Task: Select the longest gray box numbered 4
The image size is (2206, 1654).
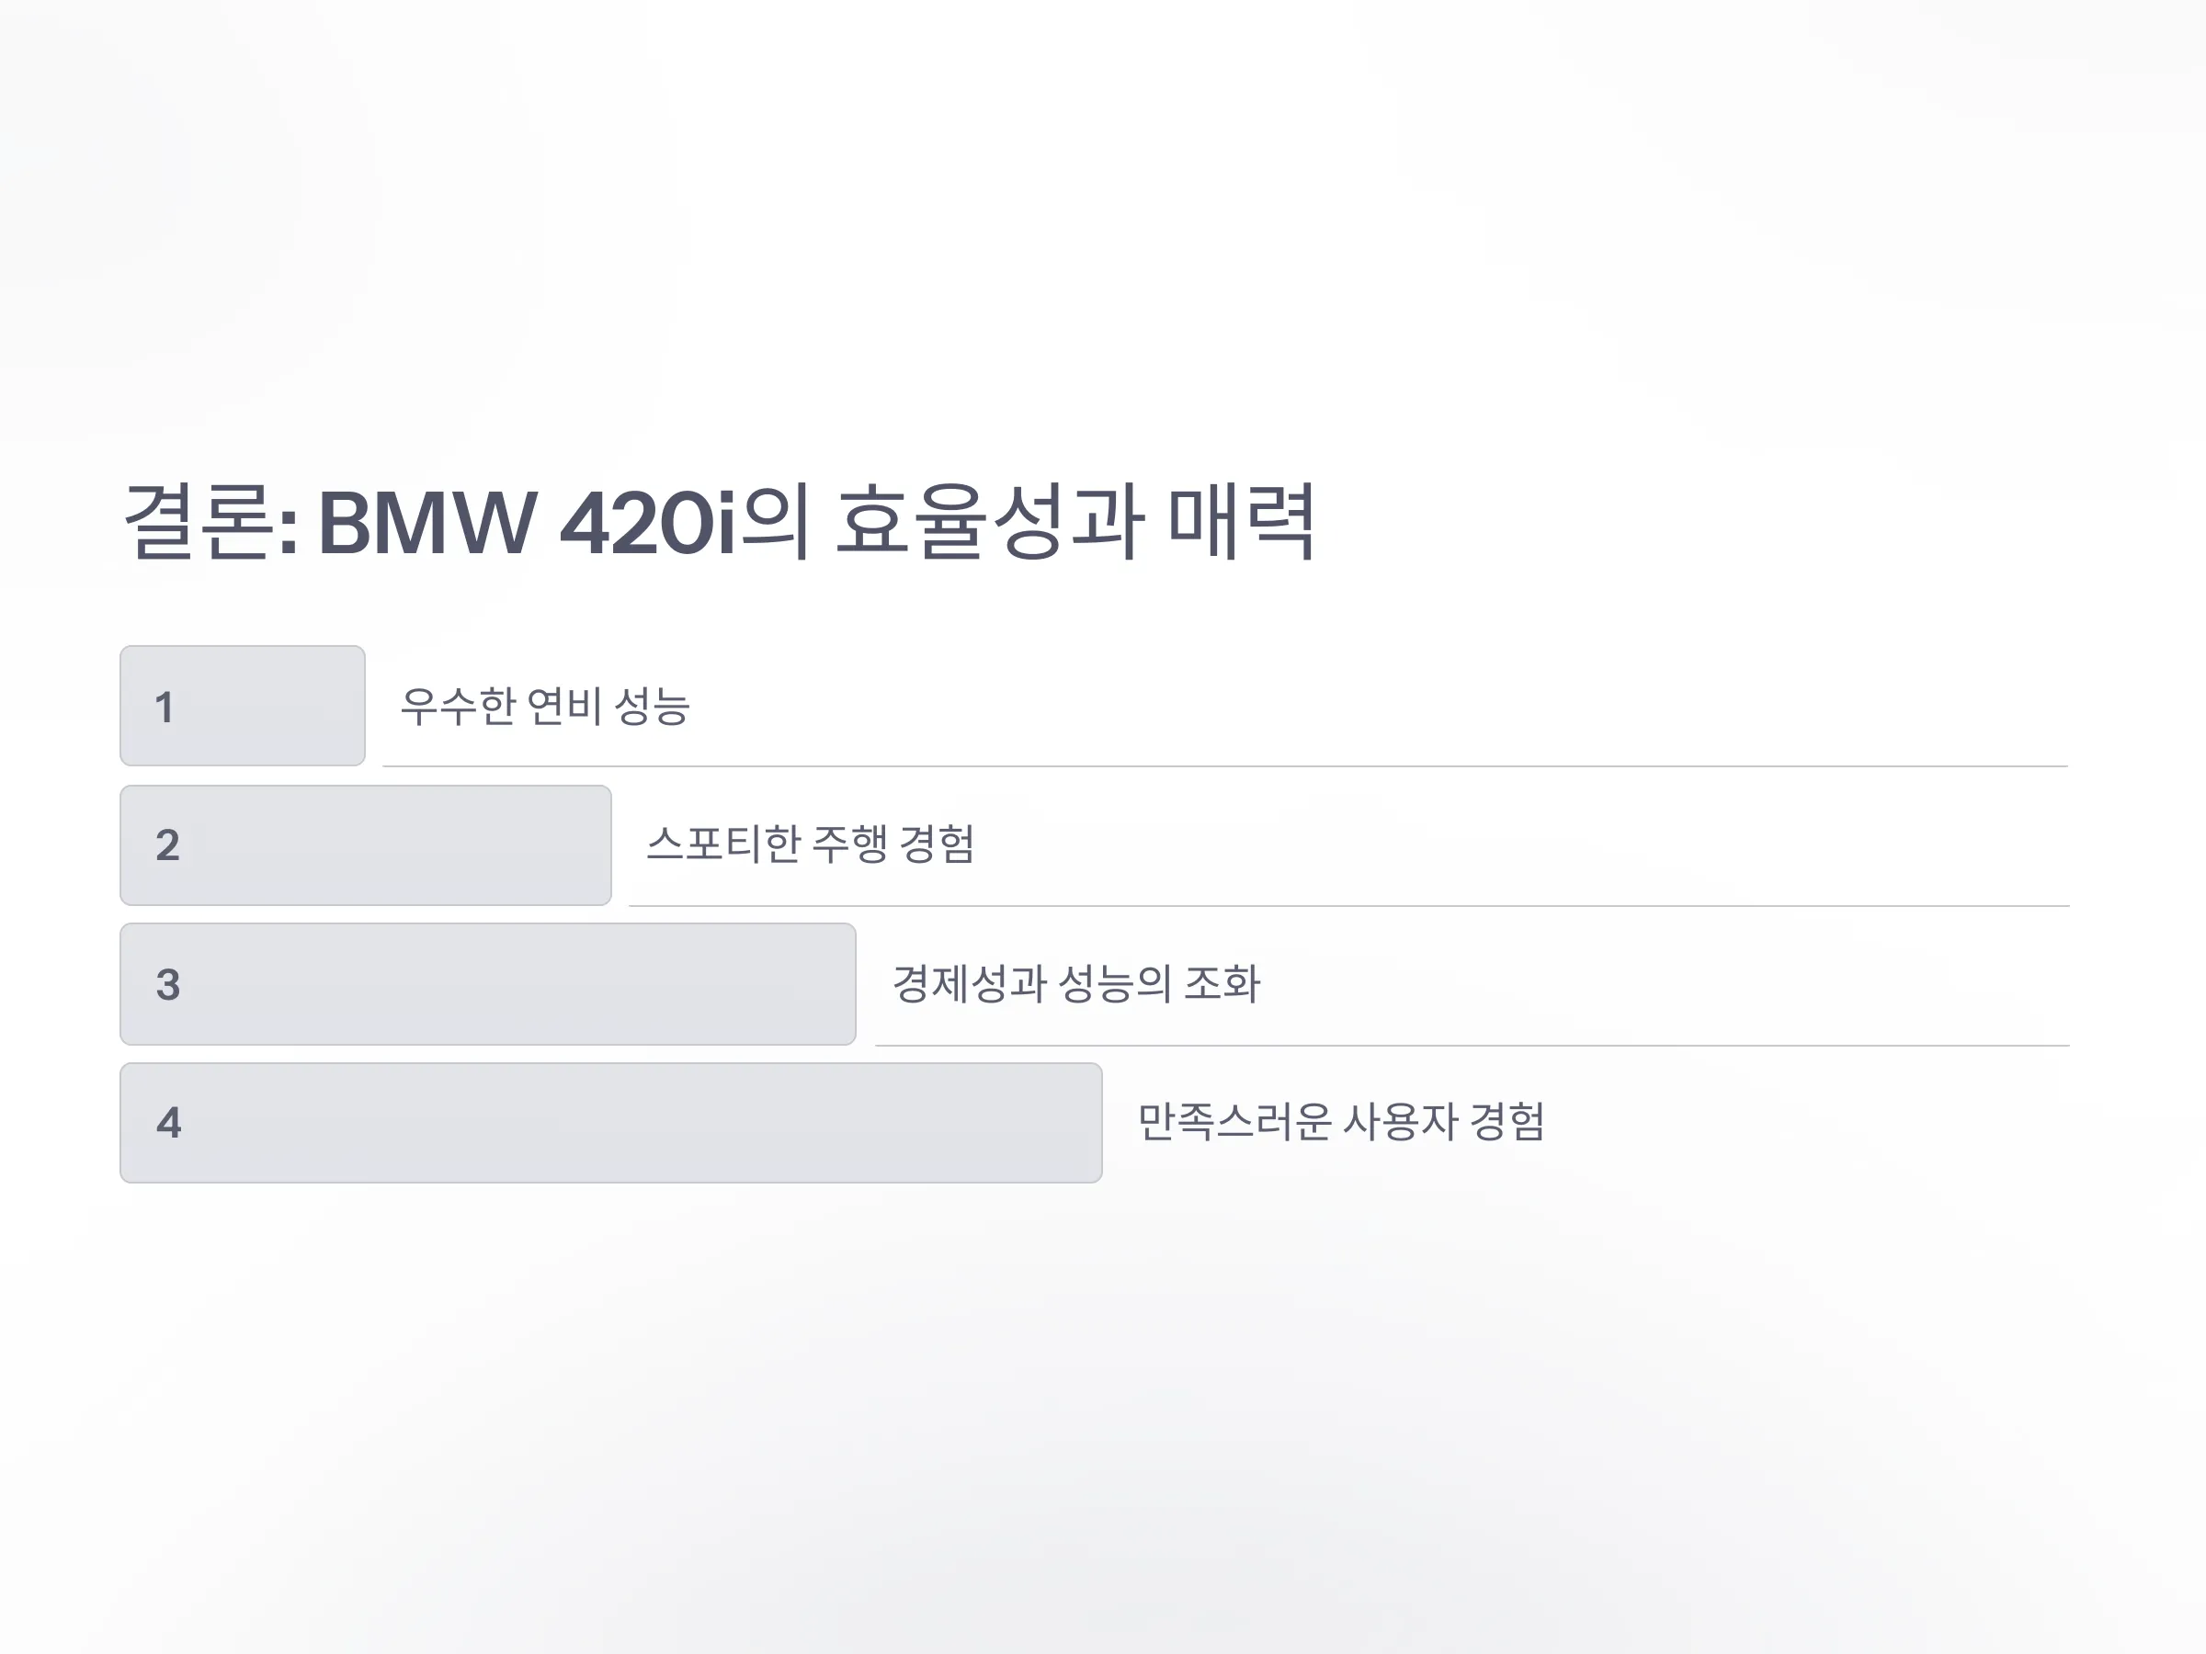Action: pos(611,1123)
